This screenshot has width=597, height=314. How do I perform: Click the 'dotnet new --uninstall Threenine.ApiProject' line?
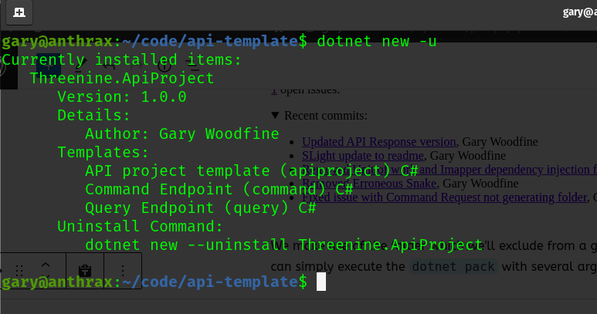pyautogui.click(x=284, y=245)
